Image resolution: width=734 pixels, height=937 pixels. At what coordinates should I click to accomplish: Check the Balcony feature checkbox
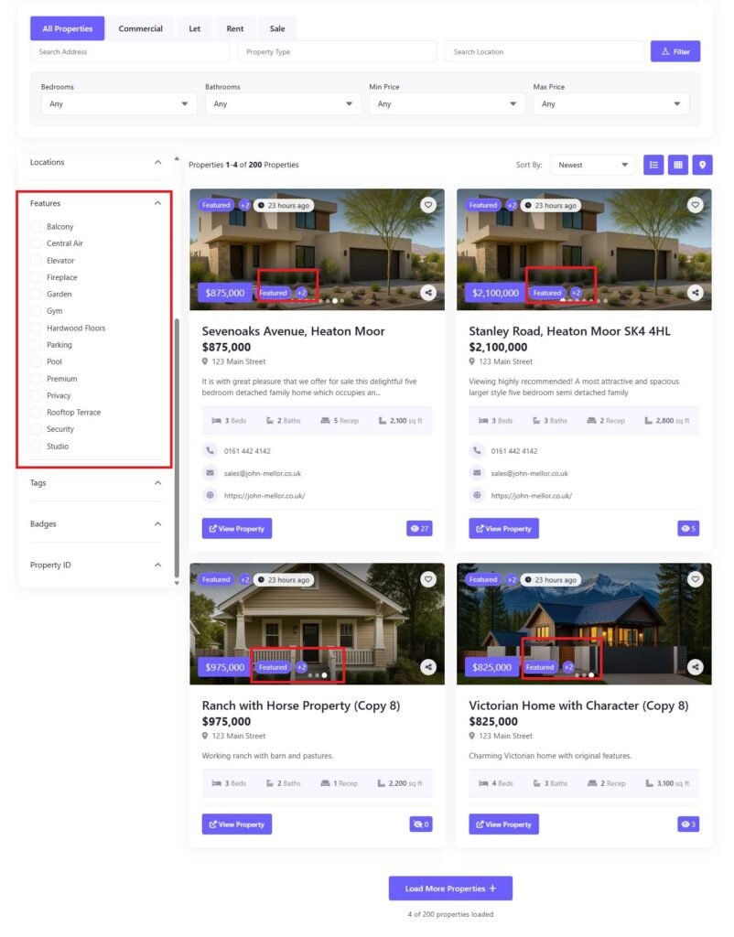coord(36,227)
